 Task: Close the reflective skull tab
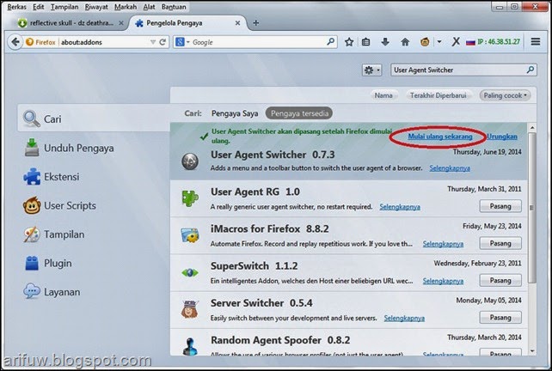(121, 23)
